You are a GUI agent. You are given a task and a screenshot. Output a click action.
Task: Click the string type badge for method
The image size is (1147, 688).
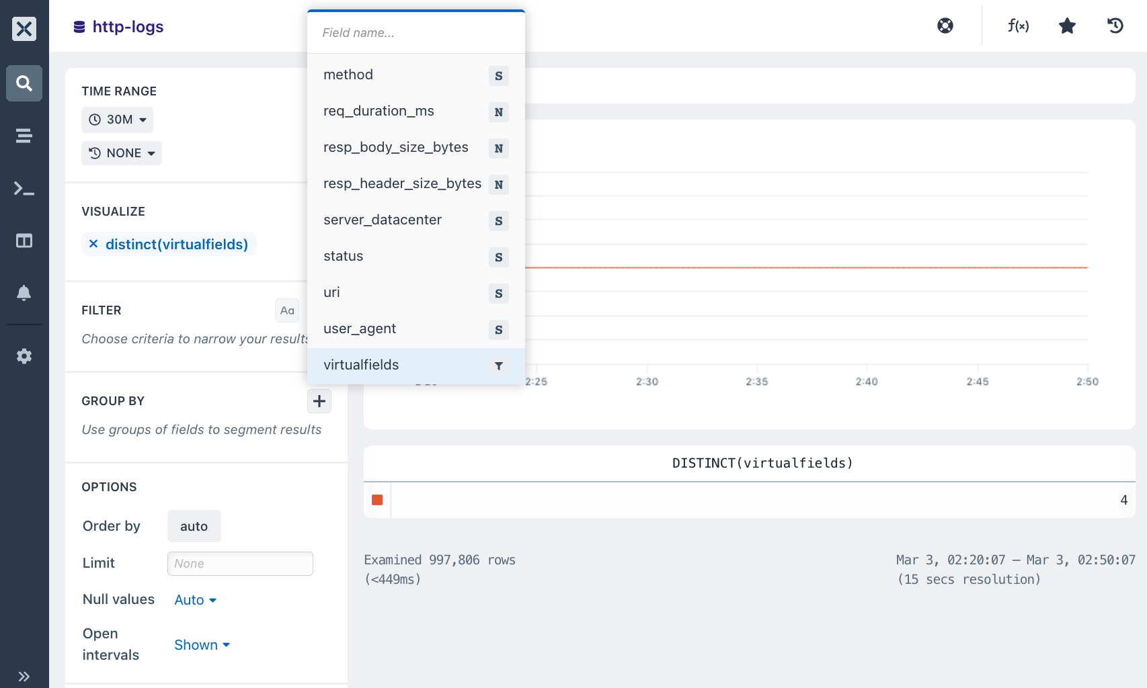click(499, 76)
